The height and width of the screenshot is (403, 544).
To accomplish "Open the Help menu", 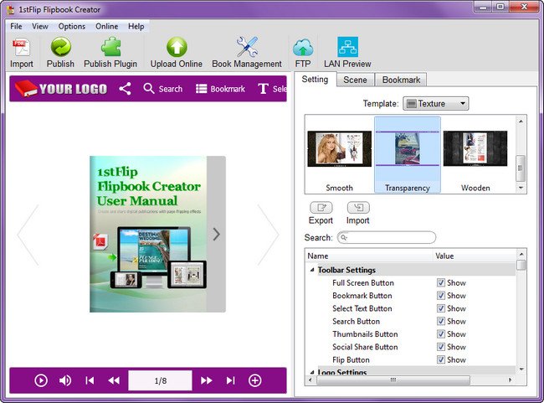I will (136, 27).
